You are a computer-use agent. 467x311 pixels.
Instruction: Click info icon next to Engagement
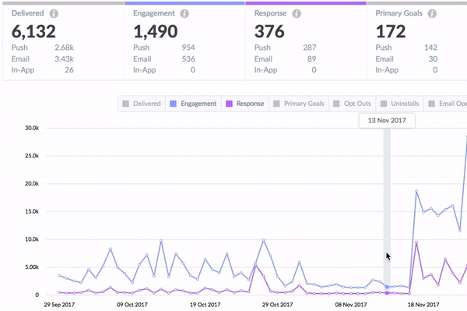coord(184,13)
